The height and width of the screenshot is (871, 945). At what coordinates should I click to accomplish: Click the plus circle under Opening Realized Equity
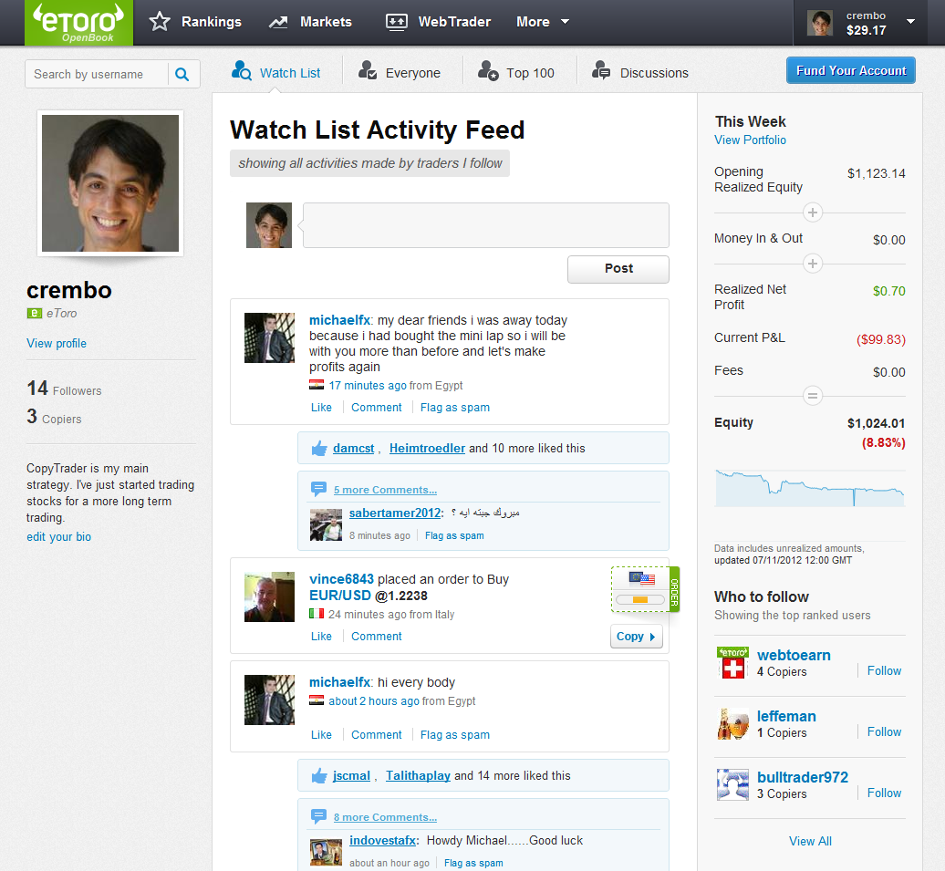click(813, 213)
